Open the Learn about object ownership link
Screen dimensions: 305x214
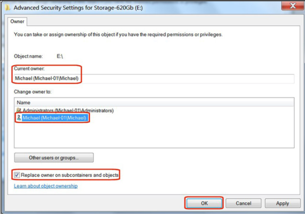[46, 186]
